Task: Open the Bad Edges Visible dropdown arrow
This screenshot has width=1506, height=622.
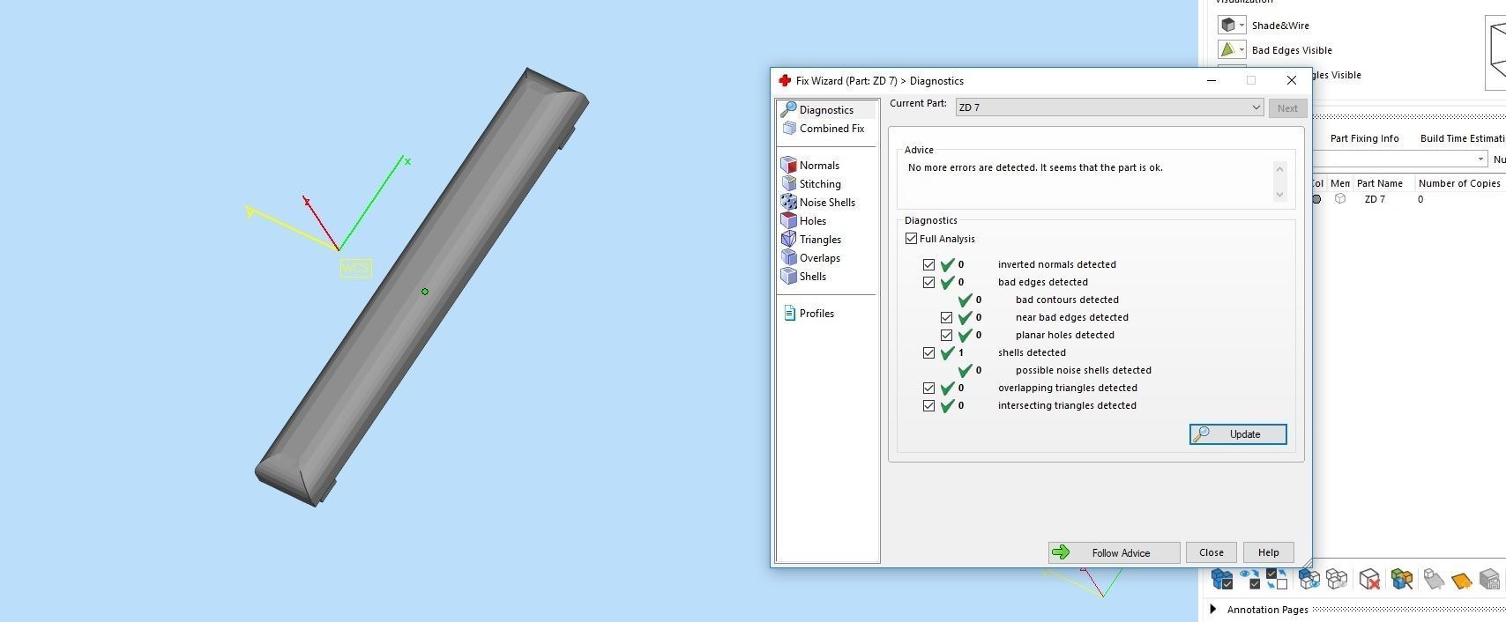Action: pos(1241,50)
